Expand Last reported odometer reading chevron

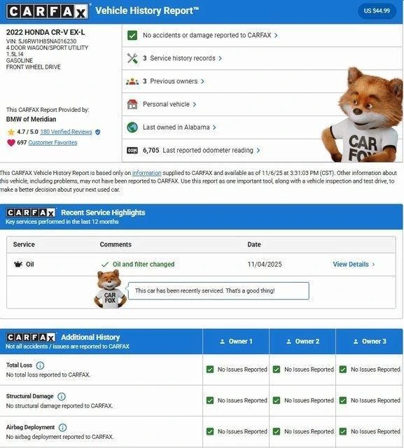258,150
